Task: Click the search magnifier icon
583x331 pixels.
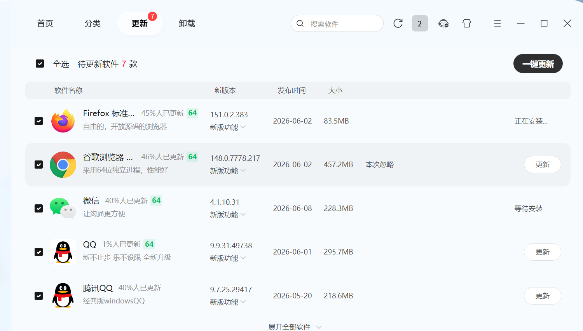Action: (300, 23)
